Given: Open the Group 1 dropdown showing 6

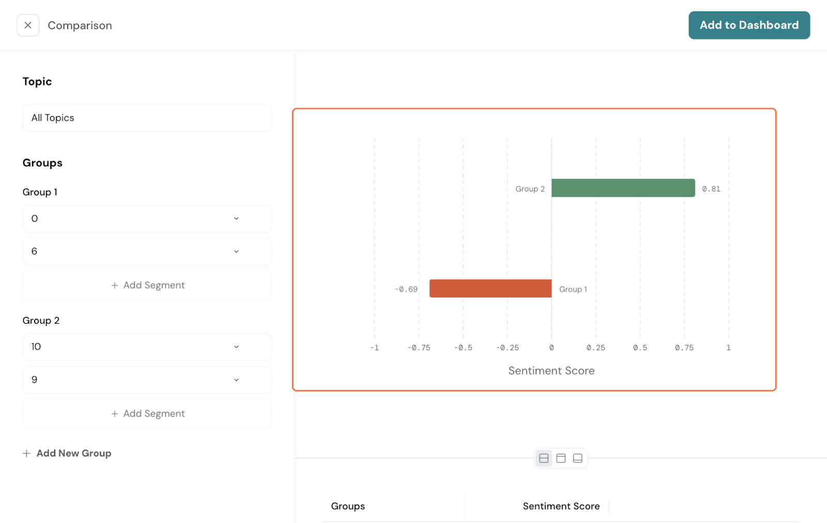Looking at the screenshot, I should click(147, 251).
